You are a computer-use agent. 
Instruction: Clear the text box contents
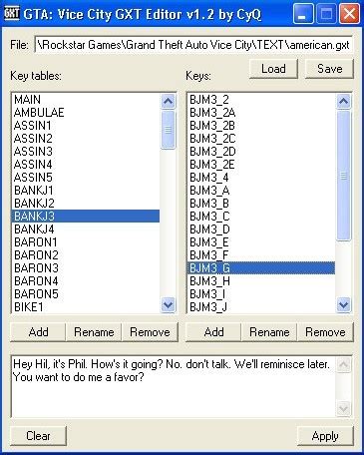point(39,436)
